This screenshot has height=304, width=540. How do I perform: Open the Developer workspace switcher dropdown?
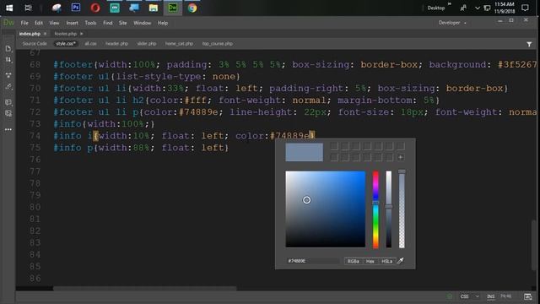[452, 23]
